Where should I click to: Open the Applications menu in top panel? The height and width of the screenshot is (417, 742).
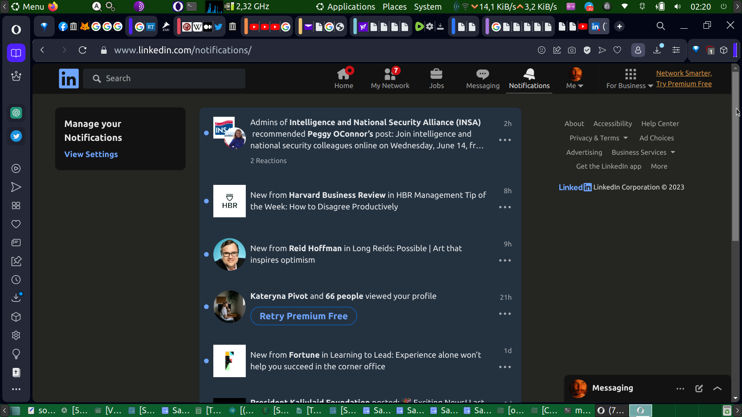pyautogui.click(x=345, y=6)
